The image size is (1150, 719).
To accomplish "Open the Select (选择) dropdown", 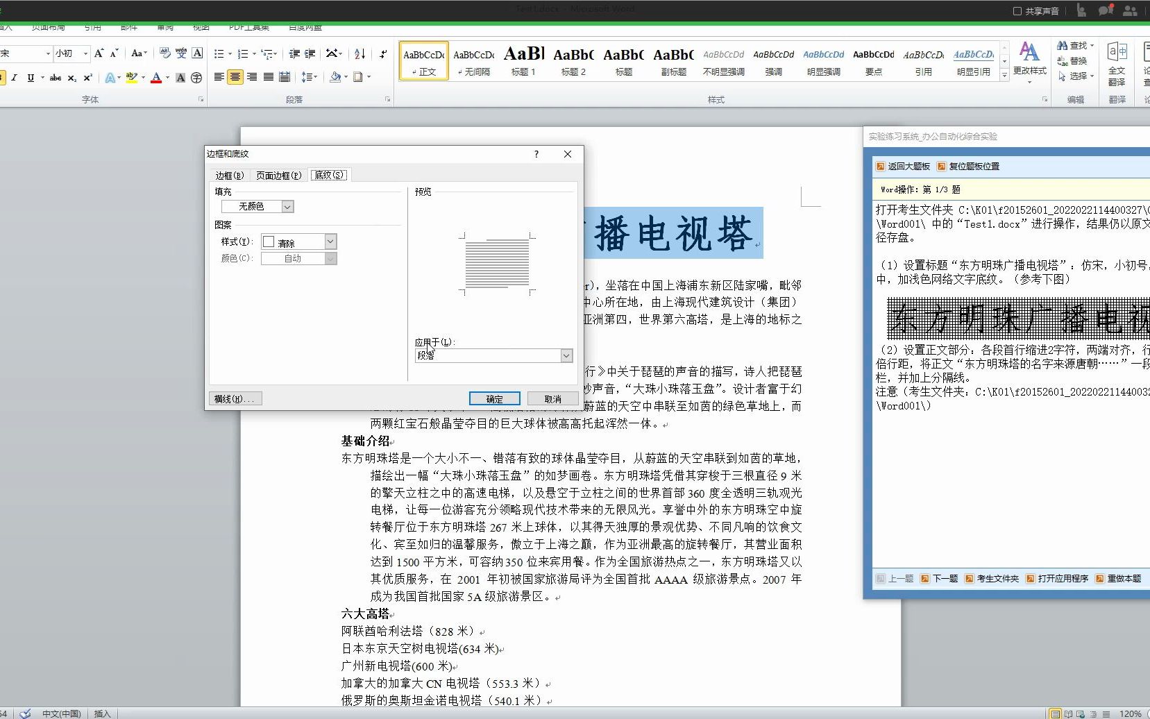I will pyautogui.click(x=1092, y=76).
